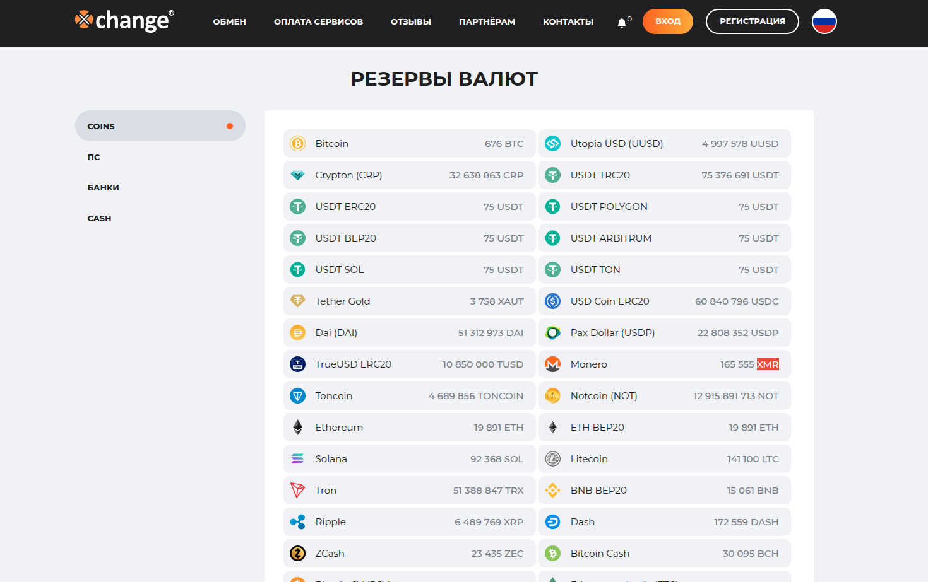The height and width of the screenshot is (582, 928).
Task: Click the USDT BEP20 icon
Action: click(x=297, y=238)
